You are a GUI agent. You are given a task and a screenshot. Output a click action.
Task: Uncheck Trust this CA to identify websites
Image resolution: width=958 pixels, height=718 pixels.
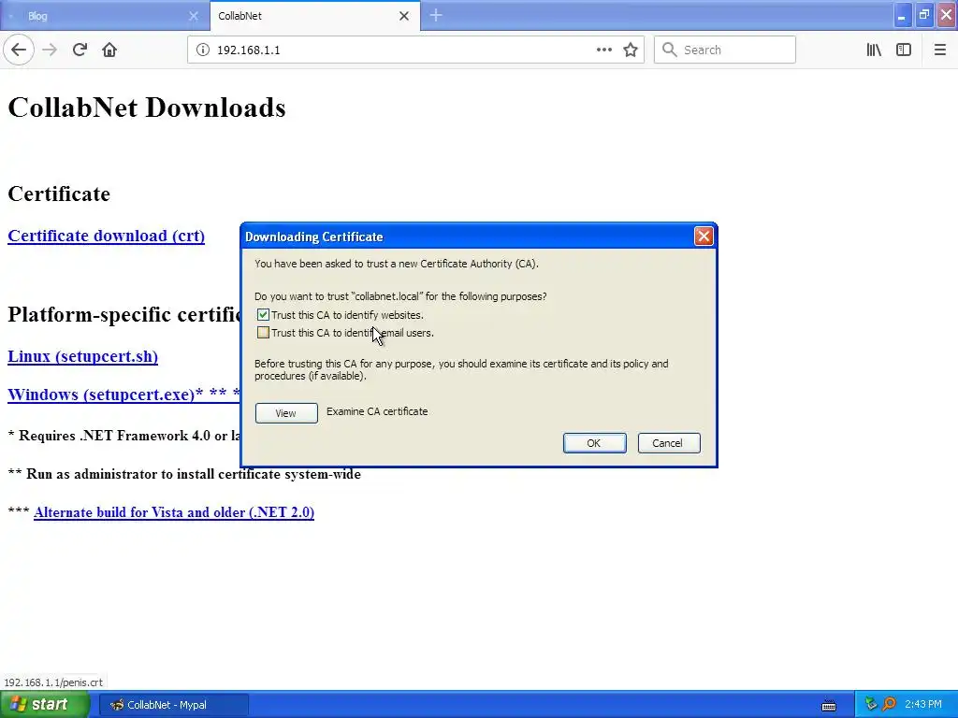tap(263, 314)
